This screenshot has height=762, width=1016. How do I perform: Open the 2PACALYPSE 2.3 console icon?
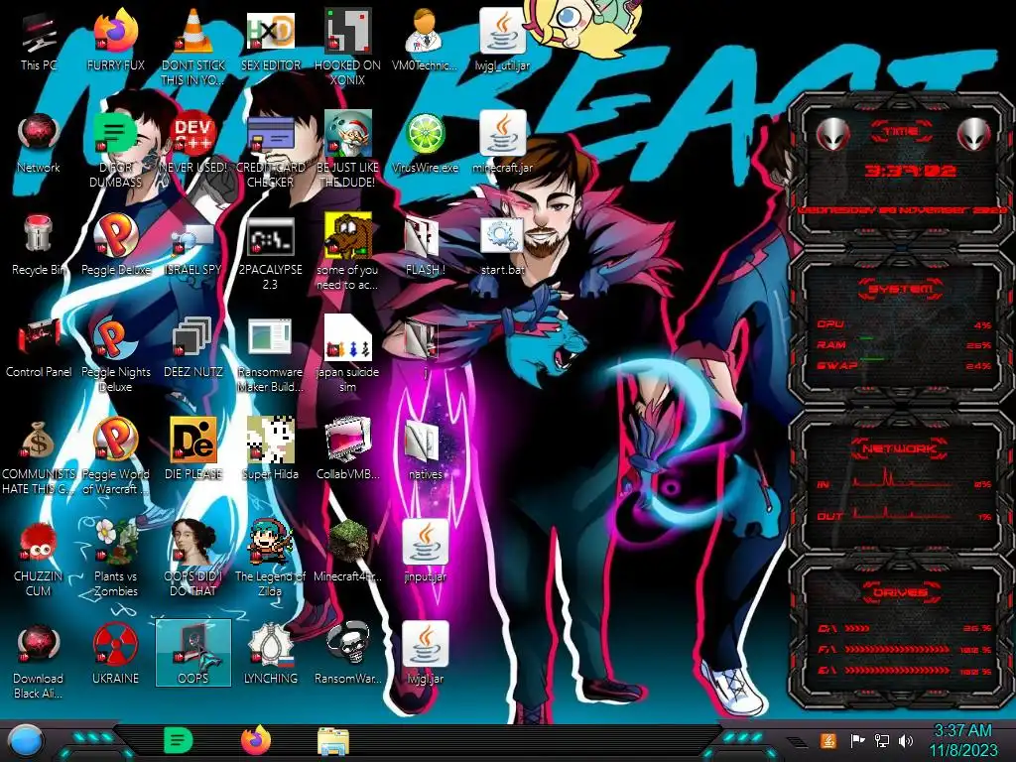click(270, 253)
